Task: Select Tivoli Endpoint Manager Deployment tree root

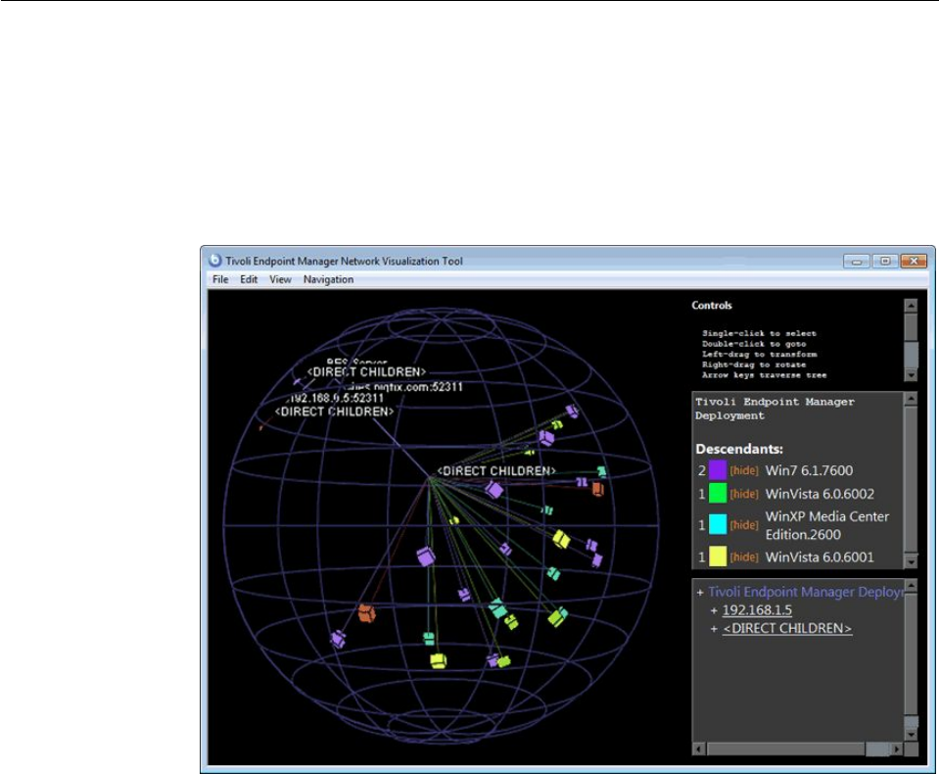Action: pos(805,592)
